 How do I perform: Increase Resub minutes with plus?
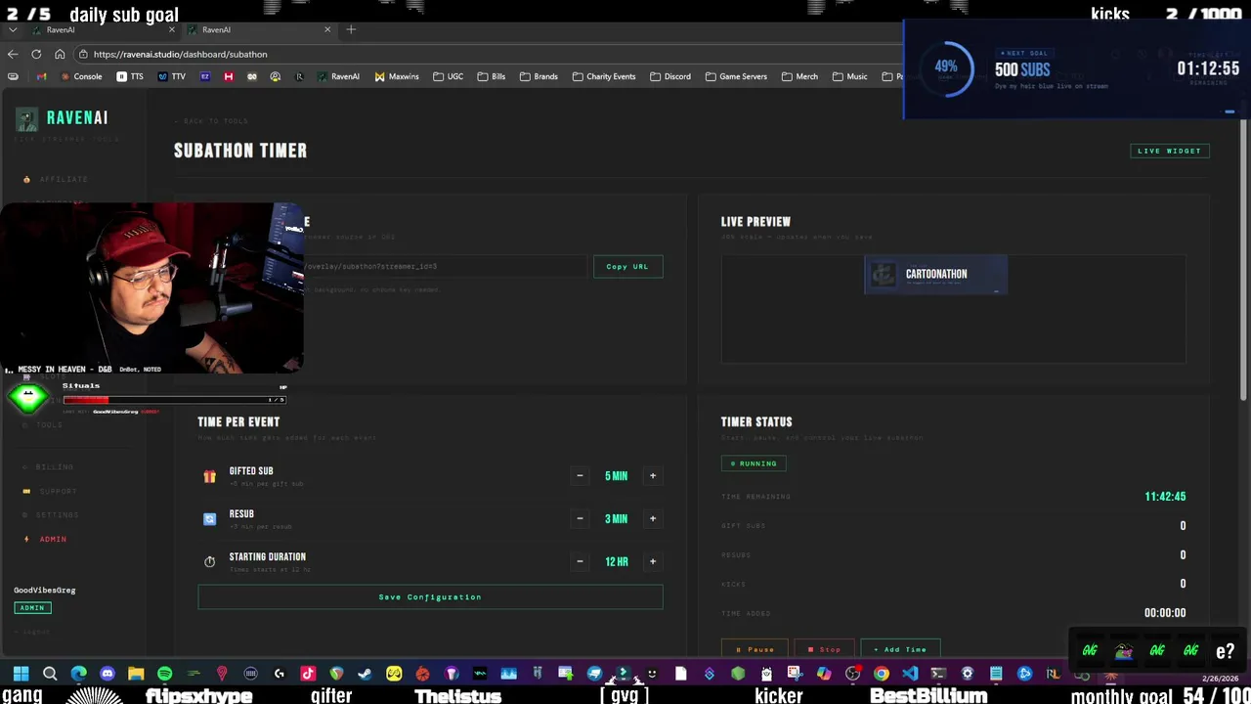tap(653, 519)
